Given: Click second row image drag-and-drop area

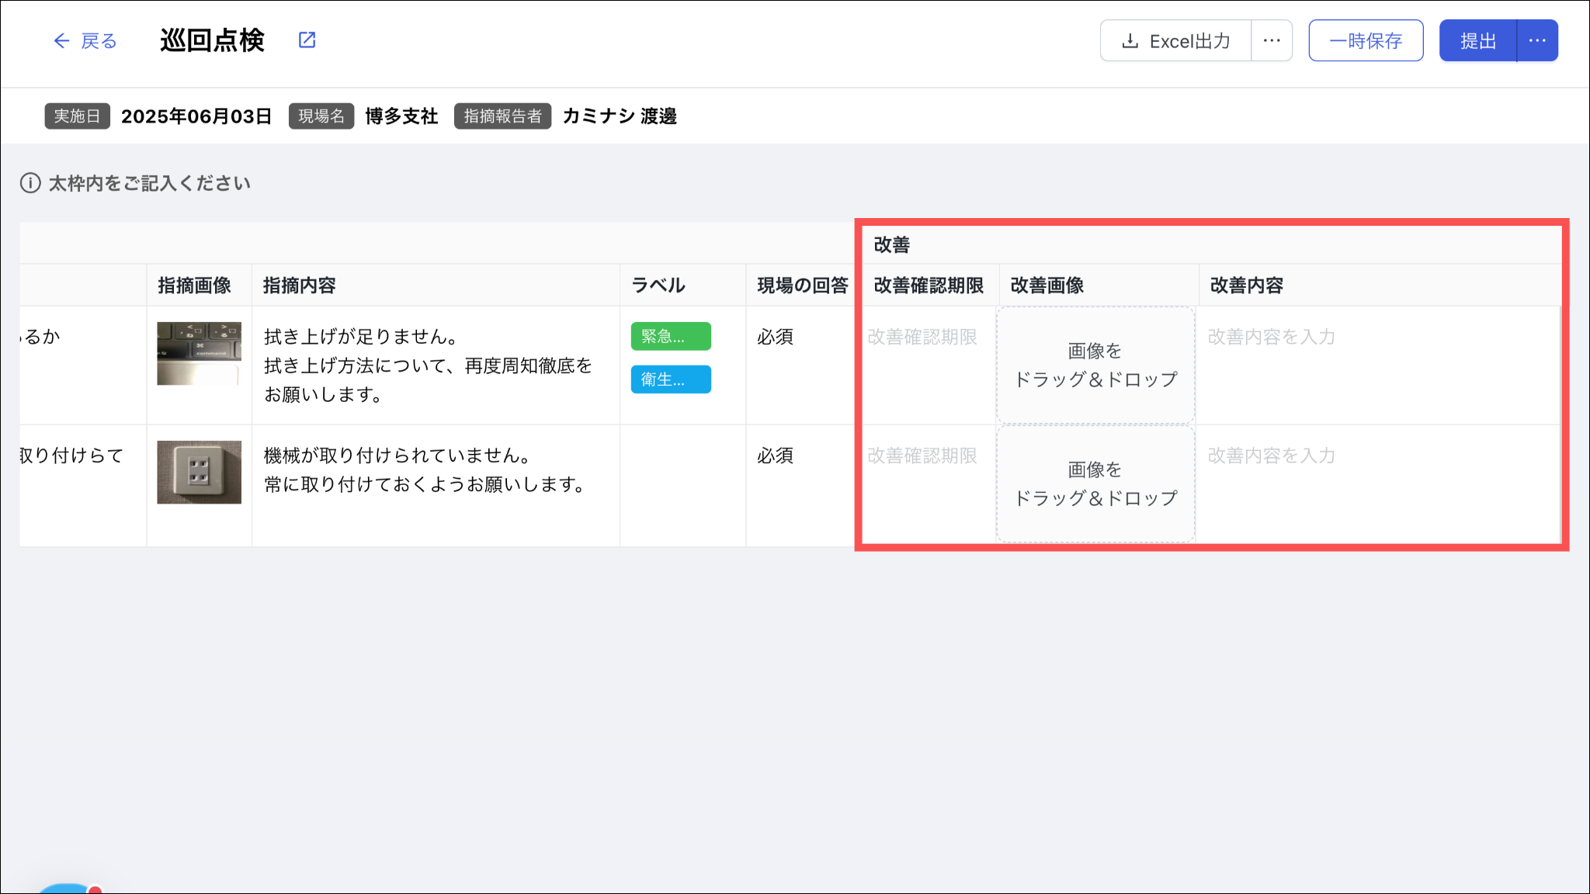Looking at the screenshot, I should (x=1095, y=483).
